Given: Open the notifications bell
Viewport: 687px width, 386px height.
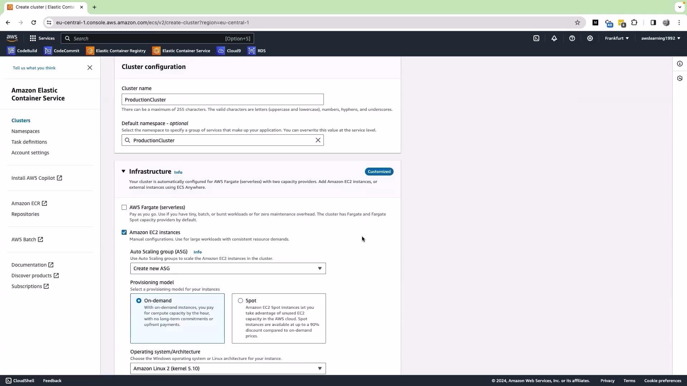Looking at the screenshot, I should click(x=554, y=38).
